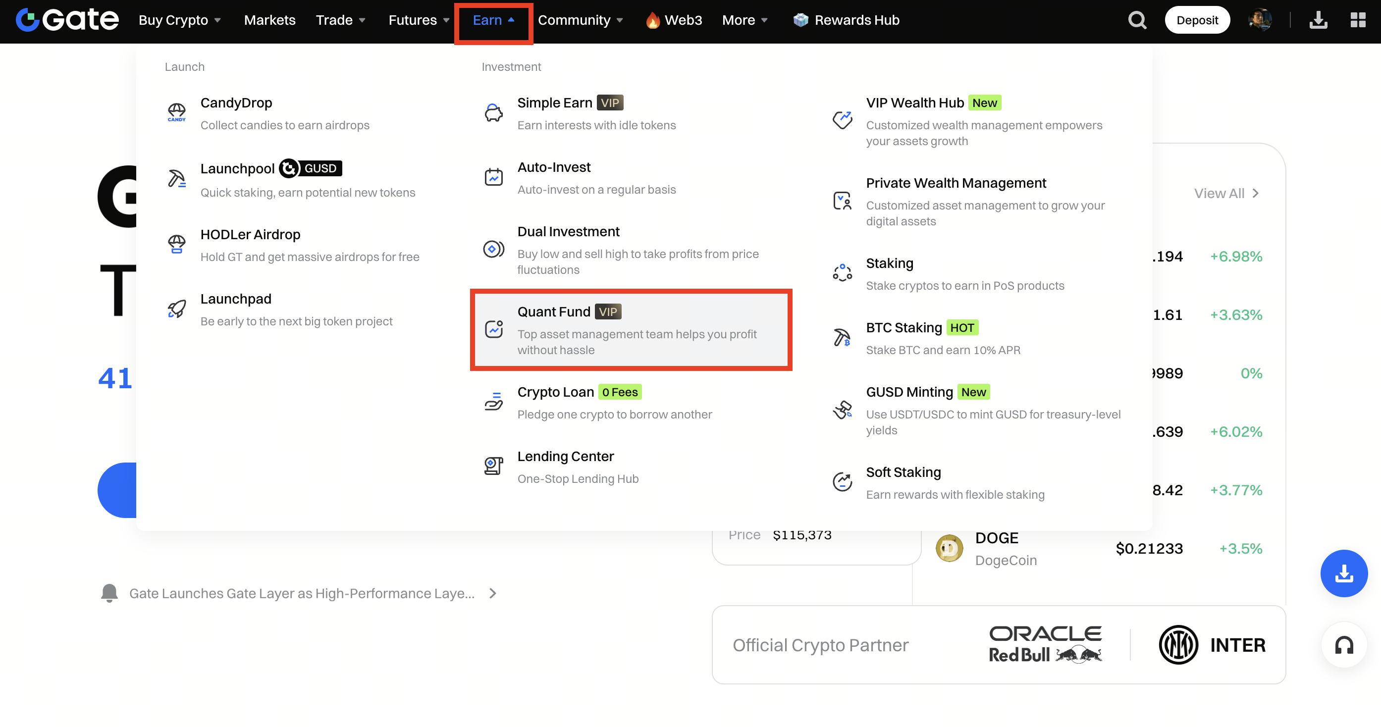Click the notification bell icon
1381x727 pixels.
(x=109, y=593)
